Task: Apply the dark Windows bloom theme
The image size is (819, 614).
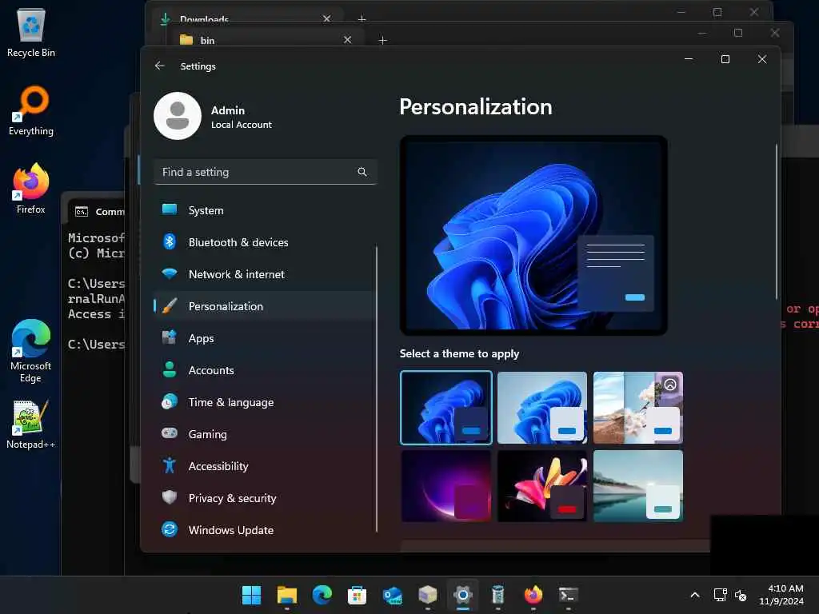Action: pos(446,407)
